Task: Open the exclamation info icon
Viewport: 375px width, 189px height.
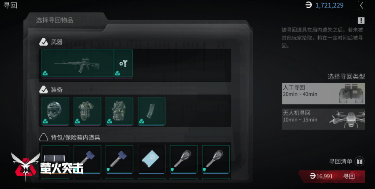Action: [x=361, y=20]
